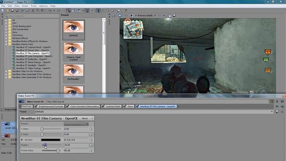
Task: Click the Save project toolbar icon
Action: pos(13,11)
